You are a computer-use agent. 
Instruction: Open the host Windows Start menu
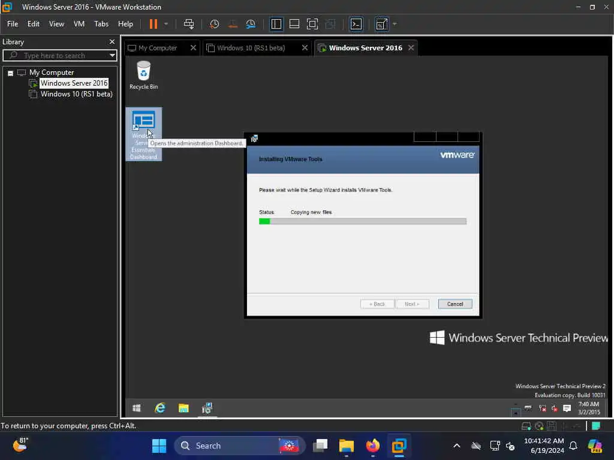[159, 446]
